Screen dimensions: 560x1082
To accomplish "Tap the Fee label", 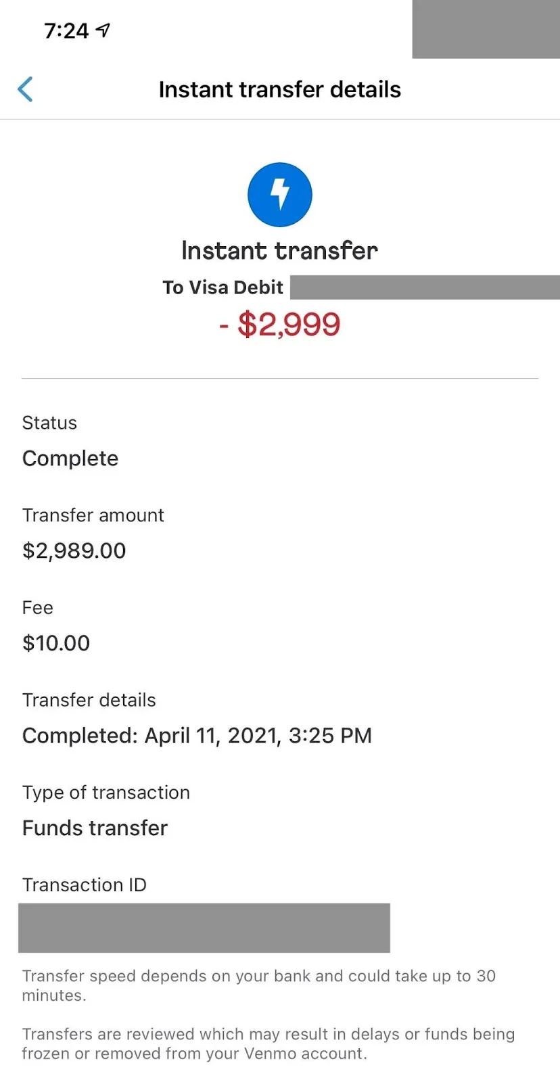I will [38, 608].
